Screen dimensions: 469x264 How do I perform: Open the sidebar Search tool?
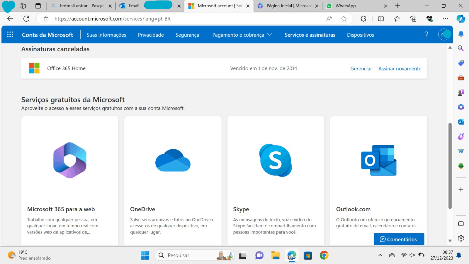(461, 48)
